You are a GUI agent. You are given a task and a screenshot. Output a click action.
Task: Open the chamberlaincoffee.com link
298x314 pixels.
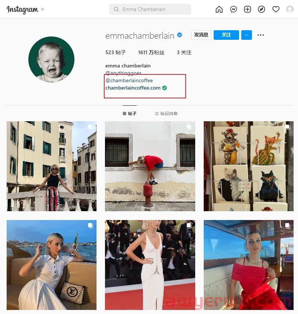[x=133, y=88]
